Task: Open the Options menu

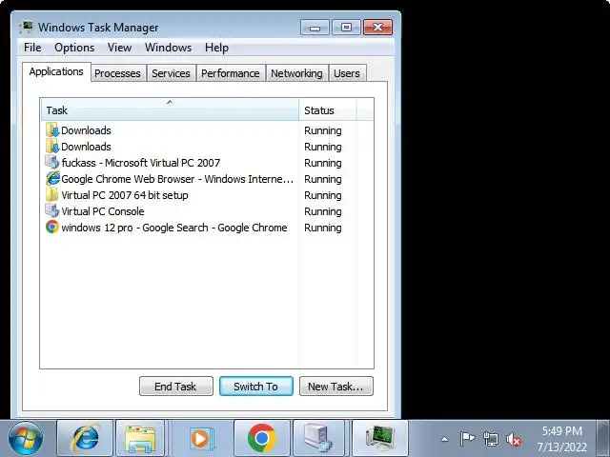Action: pos(74,48)
